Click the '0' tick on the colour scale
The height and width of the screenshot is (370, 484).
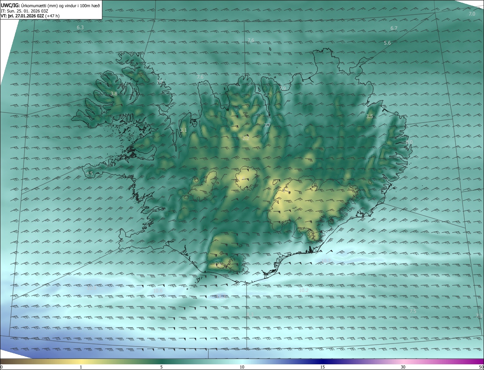coord(2,367)
